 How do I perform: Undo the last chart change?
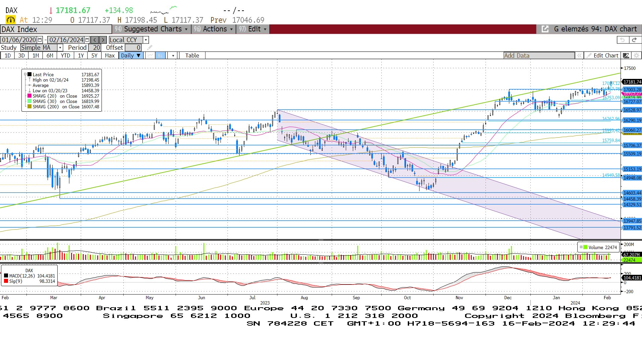623,40
